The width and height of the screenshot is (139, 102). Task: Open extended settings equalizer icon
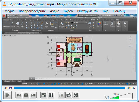51,95
